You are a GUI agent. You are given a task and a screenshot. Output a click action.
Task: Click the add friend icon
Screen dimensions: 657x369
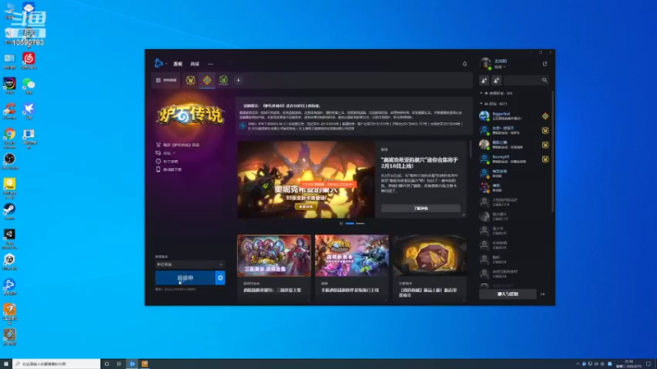[x=484, y=80]
